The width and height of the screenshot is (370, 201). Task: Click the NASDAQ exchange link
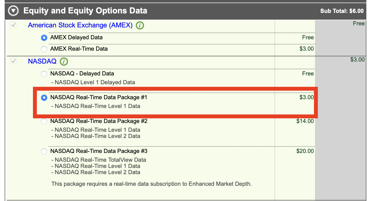point(42,61)
